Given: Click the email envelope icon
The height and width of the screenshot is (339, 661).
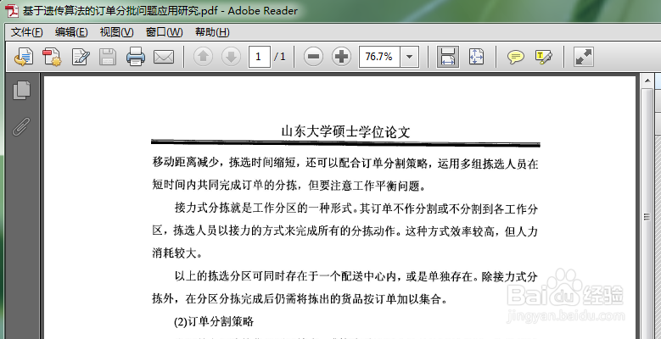Looking at the screenshot, I should point(164,57).
